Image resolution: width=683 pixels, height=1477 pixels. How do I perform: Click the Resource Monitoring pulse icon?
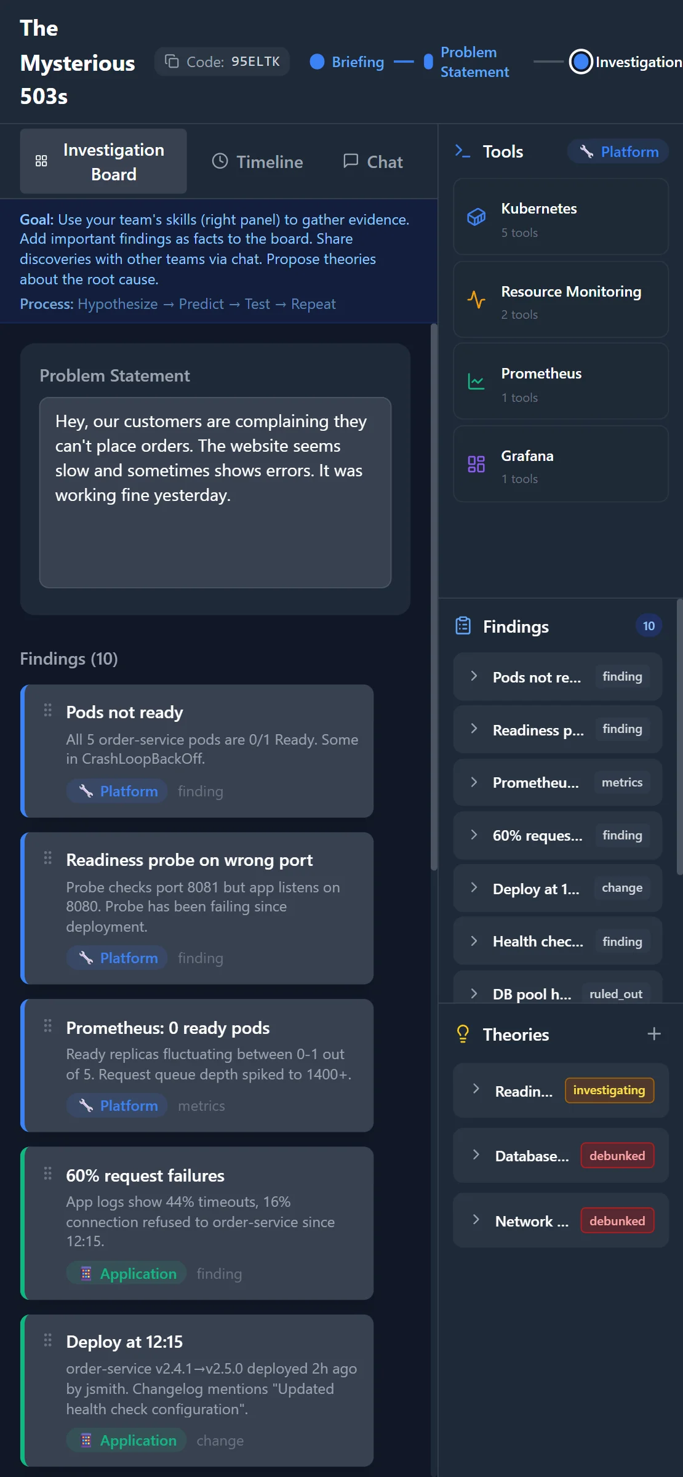[x=476, y=300]
